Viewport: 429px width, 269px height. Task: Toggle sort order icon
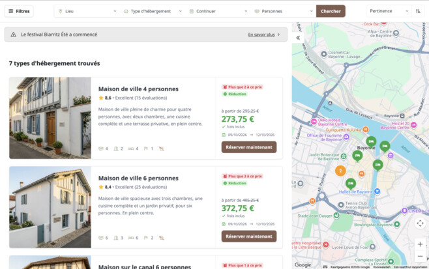pos(418,11)
